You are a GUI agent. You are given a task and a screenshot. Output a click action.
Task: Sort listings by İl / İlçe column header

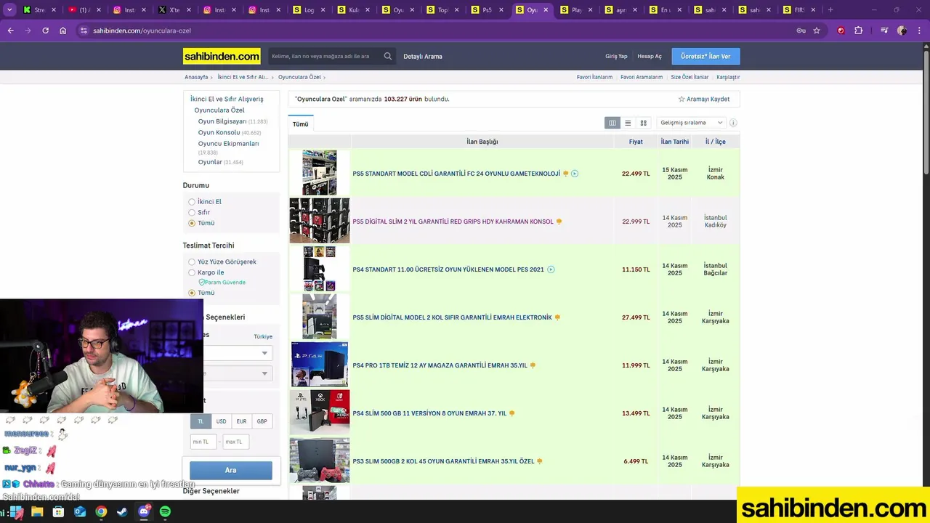click(716, 142)
